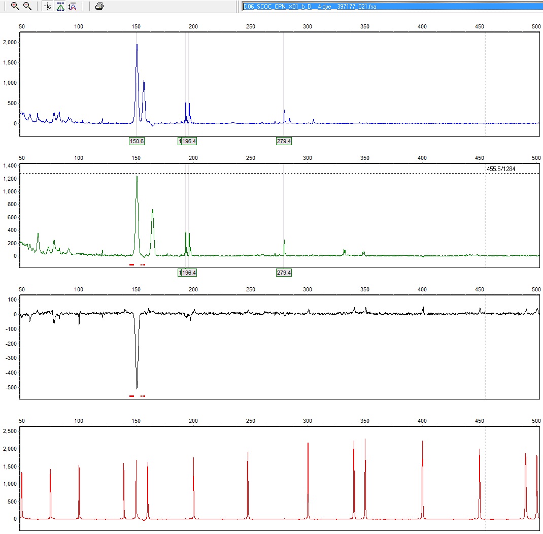
Task: Click the solid red marker under green trace
Action: tap(132, 264)
